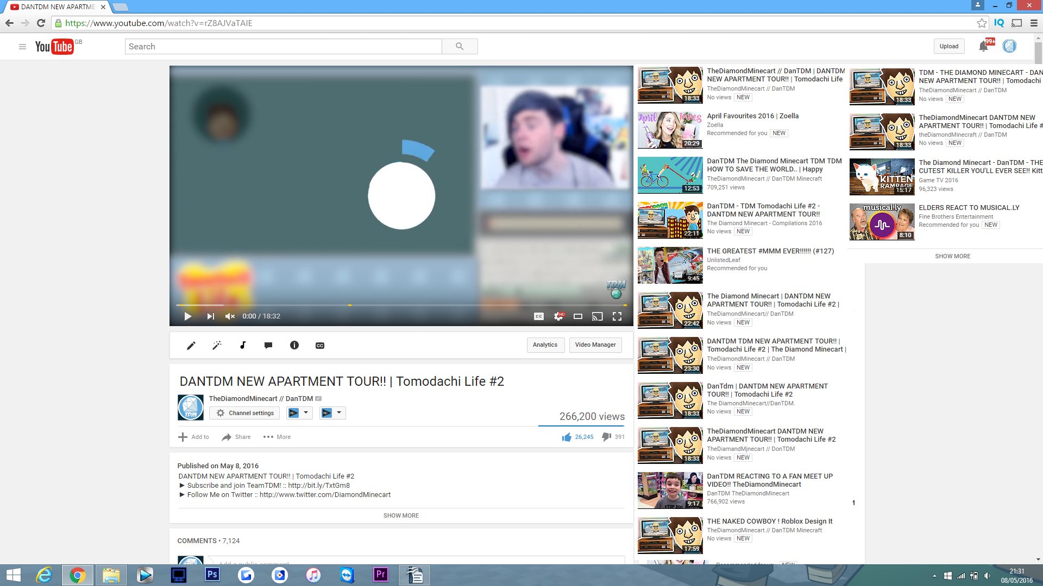The image size is (1043, 586).
Task: Open the Annotations speech bubble icon
Action: click(268, 346)
